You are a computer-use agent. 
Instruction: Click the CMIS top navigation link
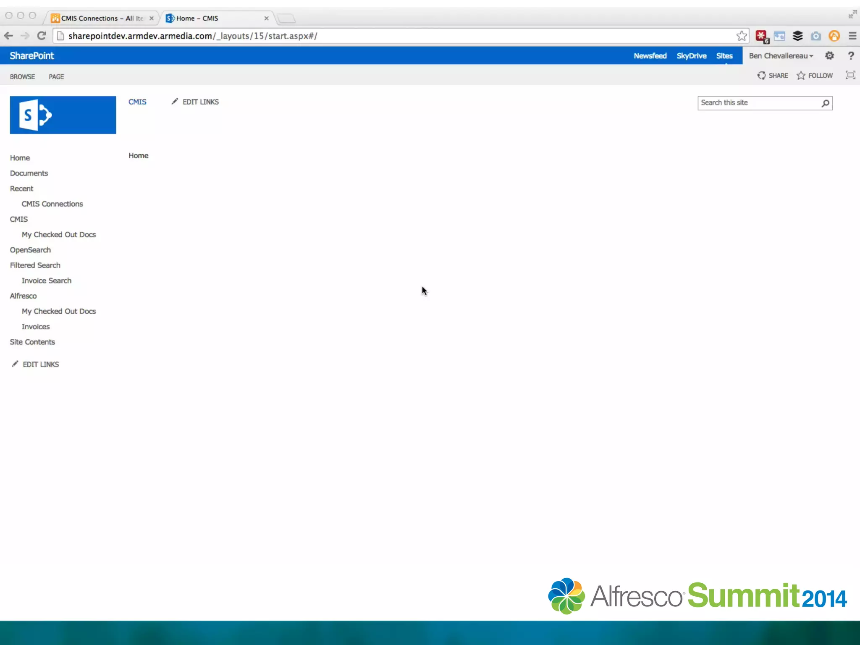pos(137,102)
